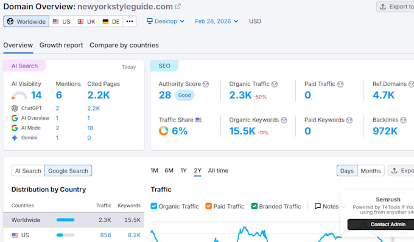414x242 pixels.
Task: Click the SEO section label
Action: point(164,66)
